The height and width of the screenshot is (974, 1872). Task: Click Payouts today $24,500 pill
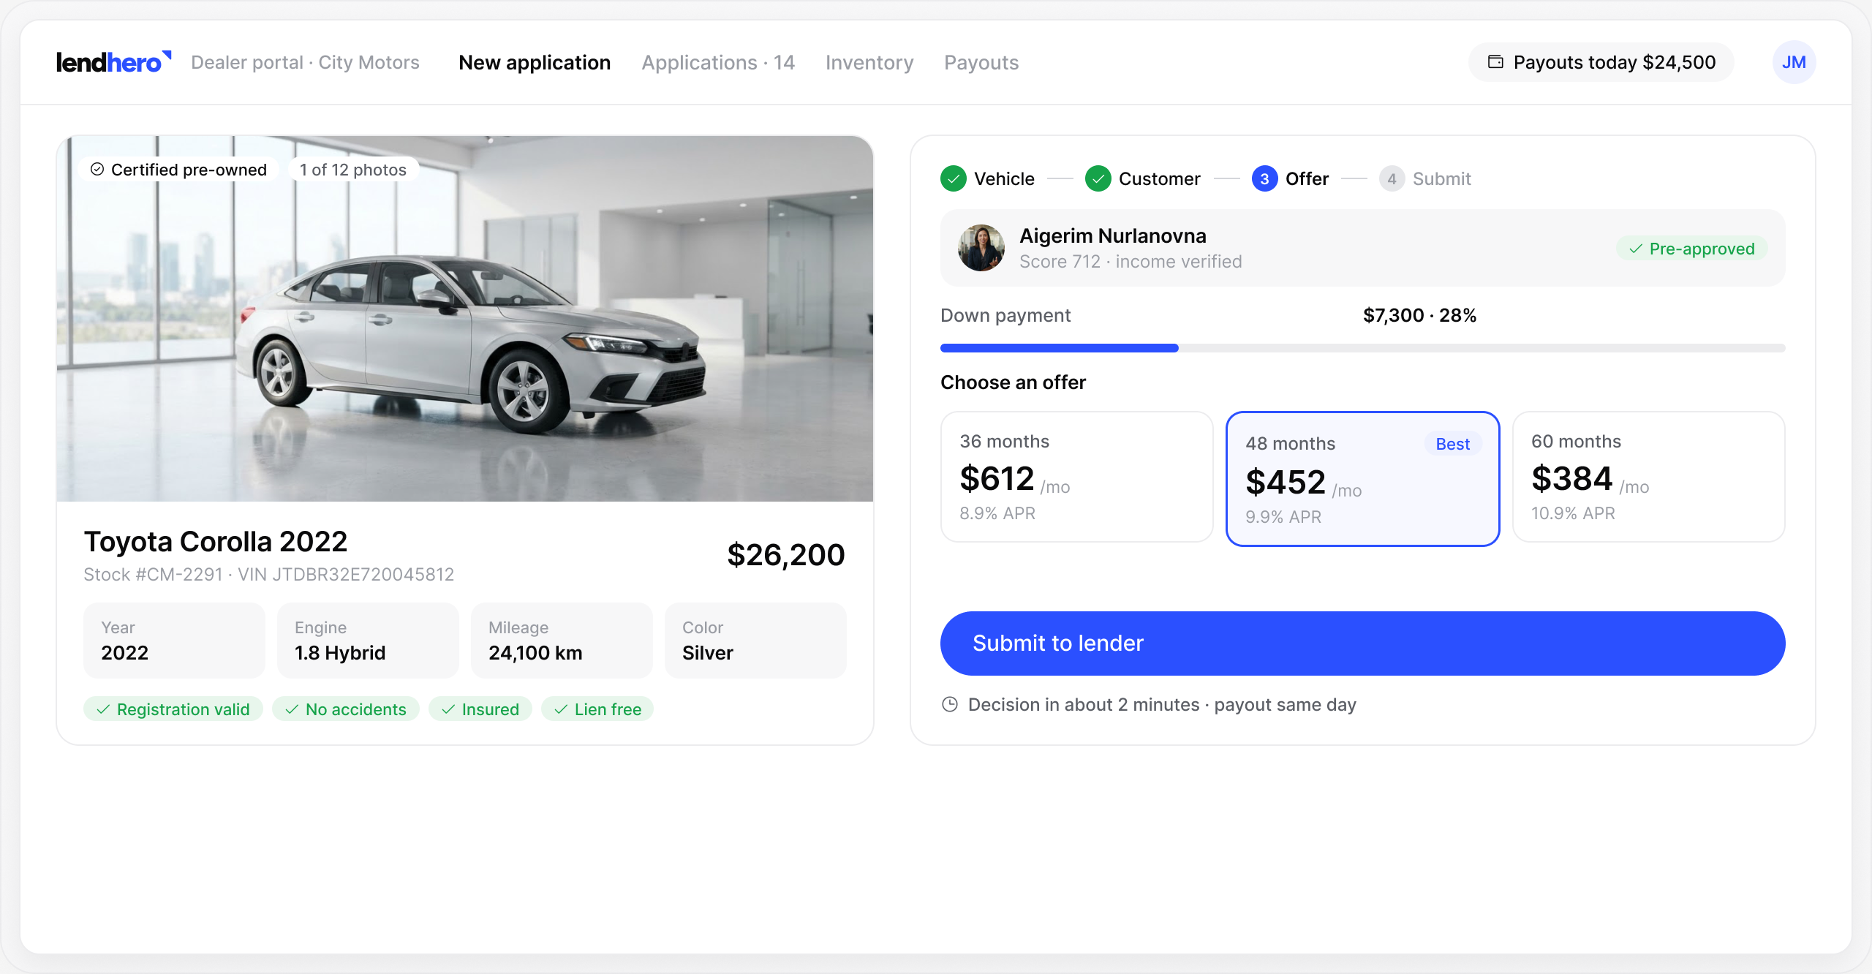(1601, 62)
